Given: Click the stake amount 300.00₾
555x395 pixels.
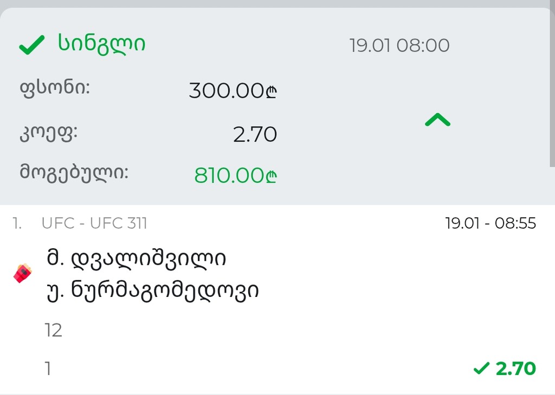Looking at the screenshot, I should tap(233, 90).
